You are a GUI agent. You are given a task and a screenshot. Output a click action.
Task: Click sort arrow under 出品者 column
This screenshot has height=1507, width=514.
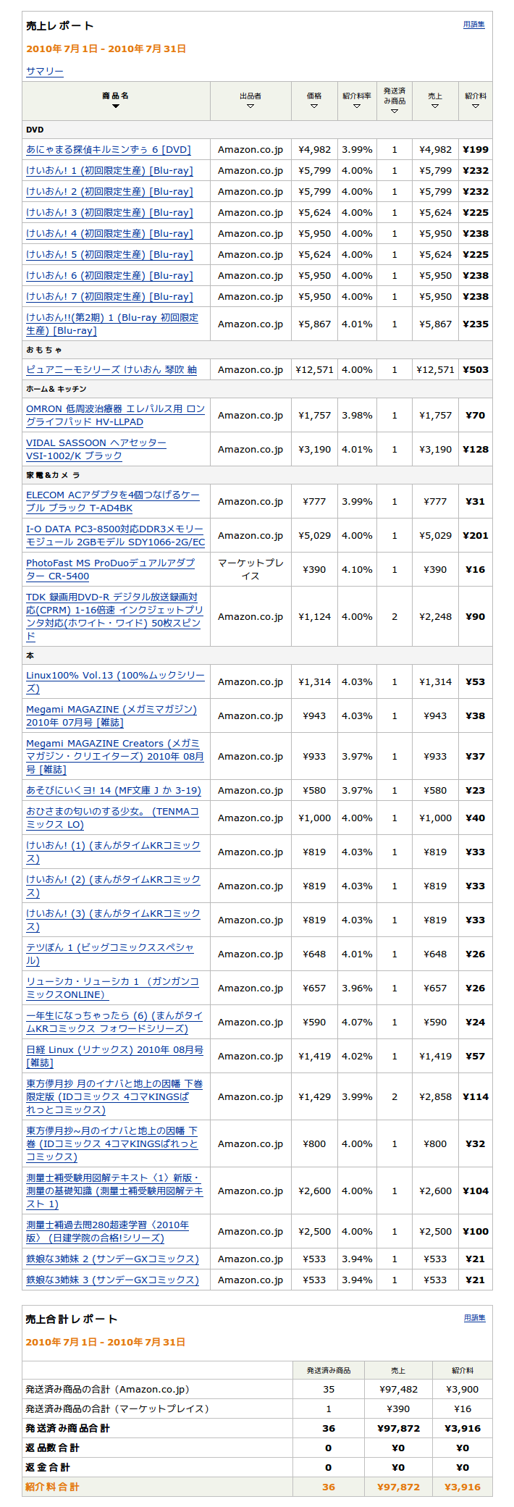[250, 106]
